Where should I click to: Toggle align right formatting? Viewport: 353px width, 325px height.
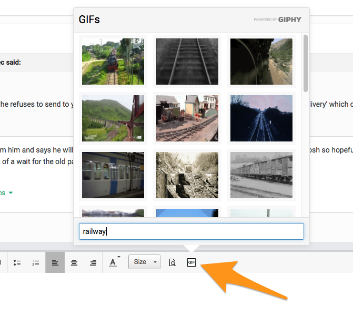[x=93, y=262]
